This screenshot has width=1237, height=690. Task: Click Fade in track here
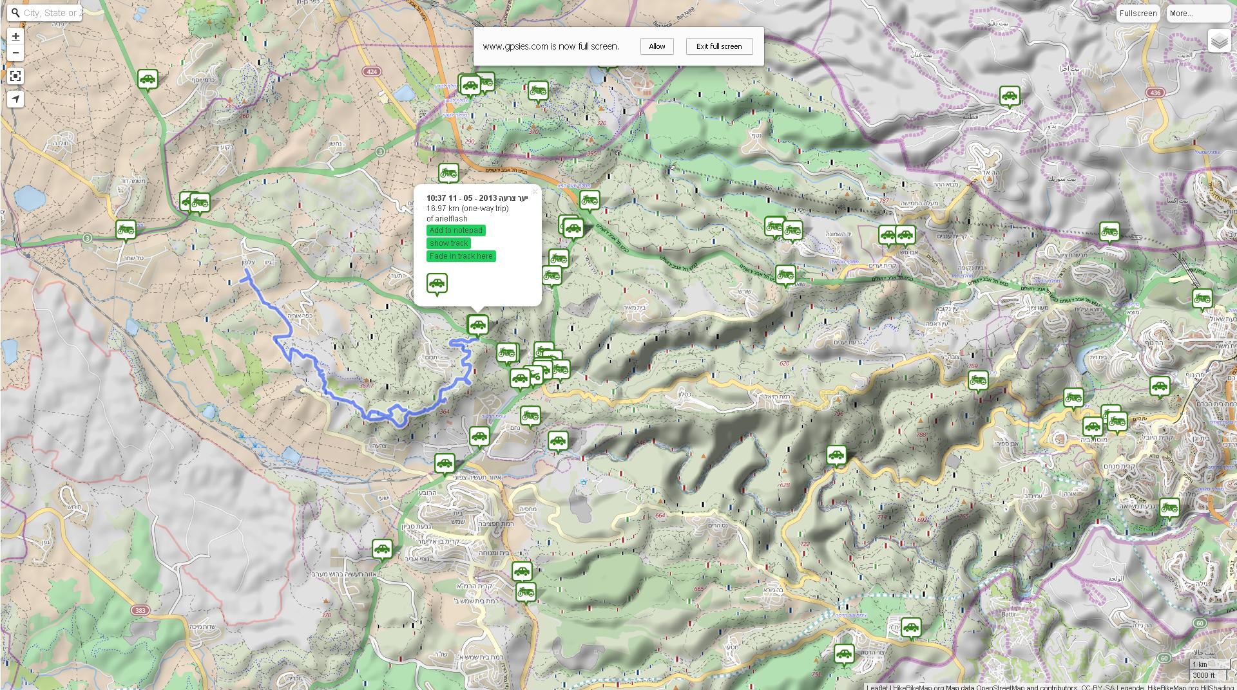coord(461,256)
